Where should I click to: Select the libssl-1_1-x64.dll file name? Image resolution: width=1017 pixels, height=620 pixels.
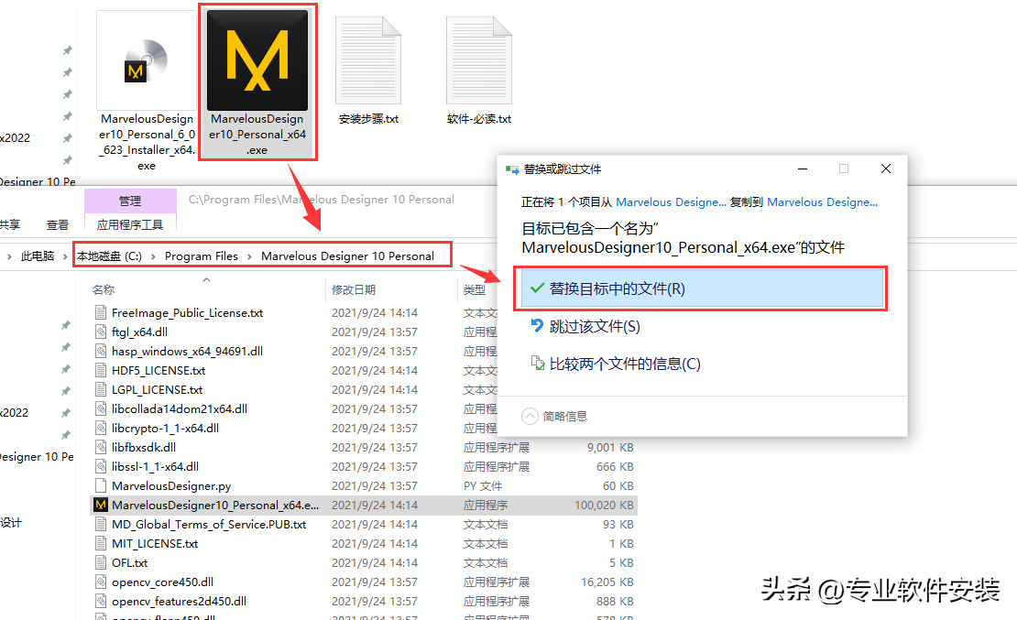click(155, 466)
